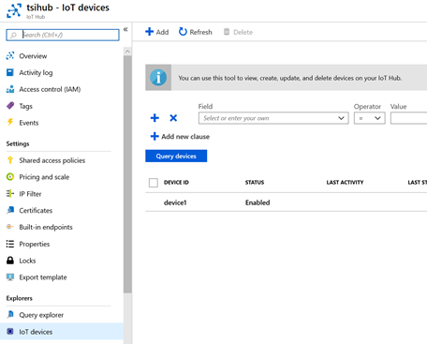Click Add new clause link
Viewport: 427px width, 344px height.
180,136
